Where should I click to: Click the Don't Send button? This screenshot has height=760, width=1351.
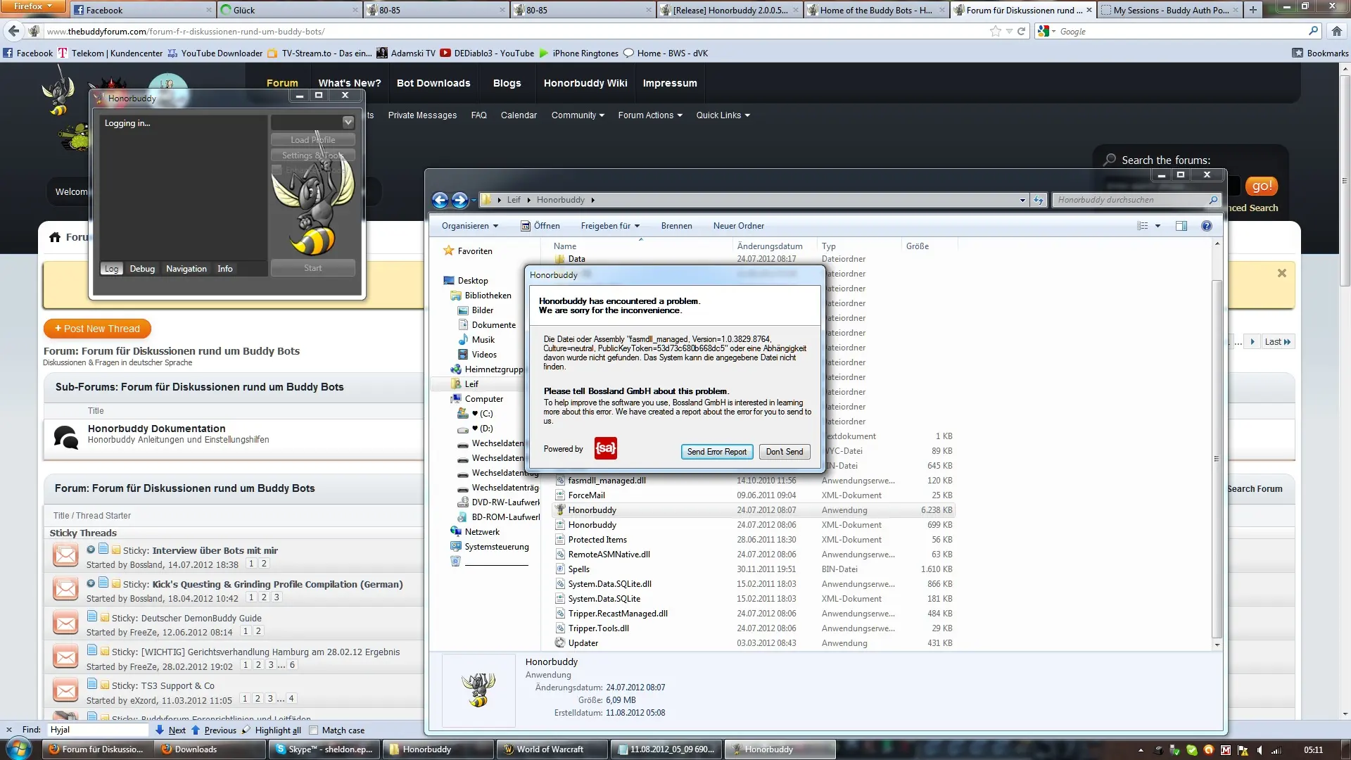coord(785,452)
